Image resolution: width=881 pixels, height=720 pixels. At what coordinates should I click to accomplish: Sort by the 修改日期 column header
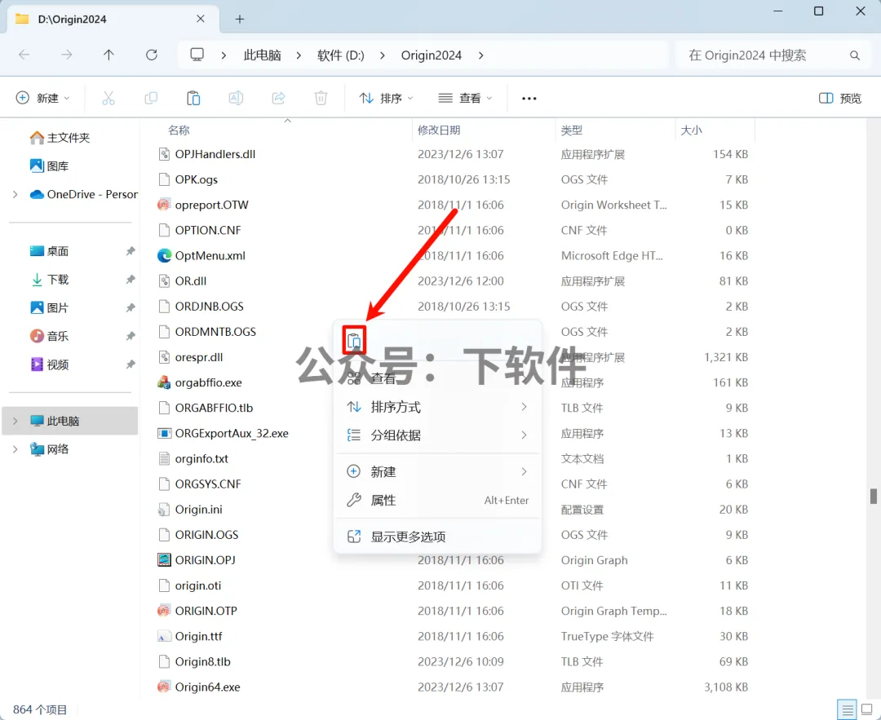[x=439, y=130]
